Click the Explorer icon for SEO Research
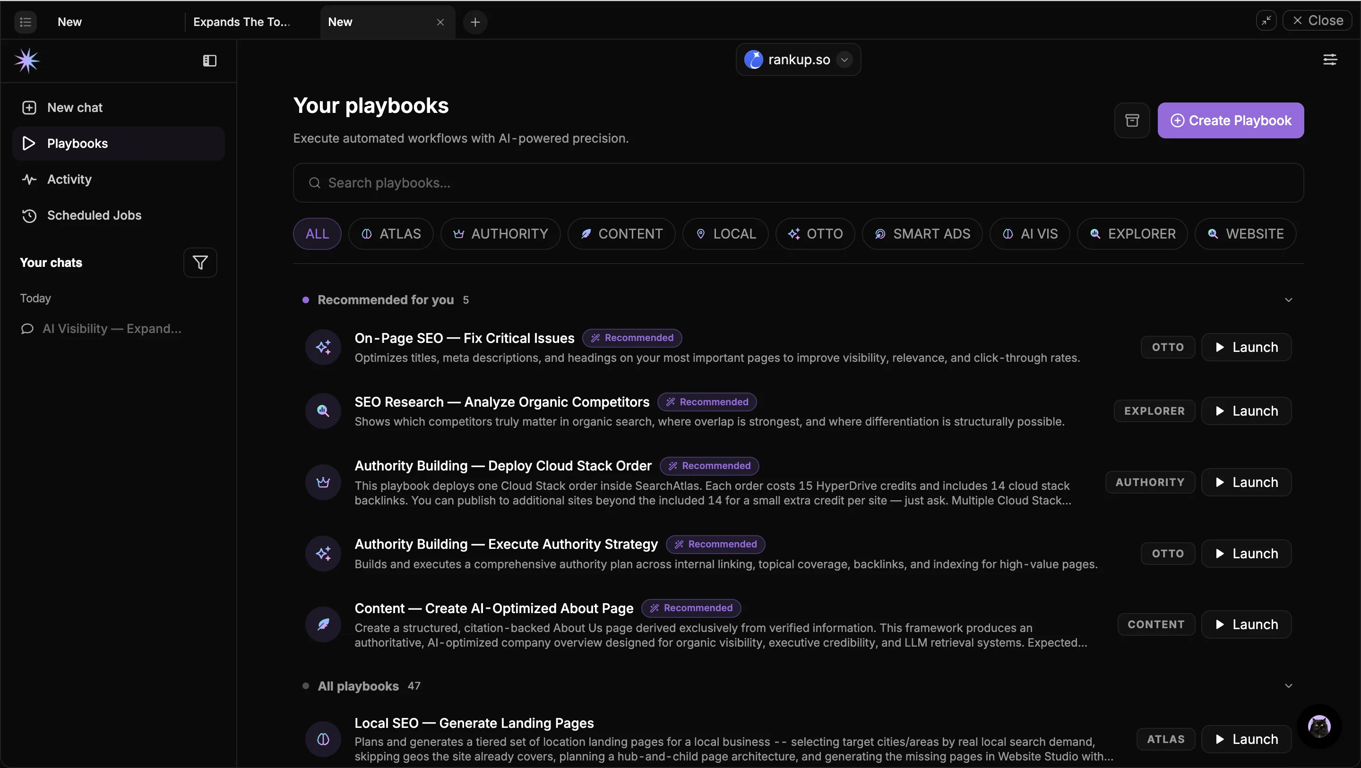The height and width of the screenshot is (768, 1361). click(x=323, y=411)
